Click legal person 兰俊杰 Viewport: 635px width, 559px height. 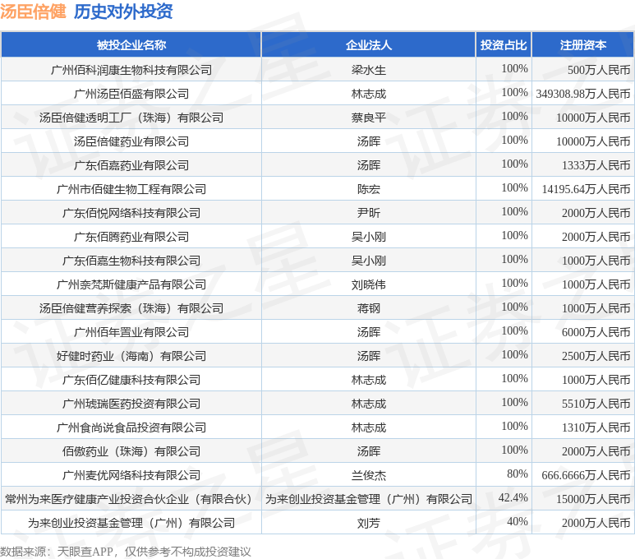pyautogui.click(x=369, y=475)
